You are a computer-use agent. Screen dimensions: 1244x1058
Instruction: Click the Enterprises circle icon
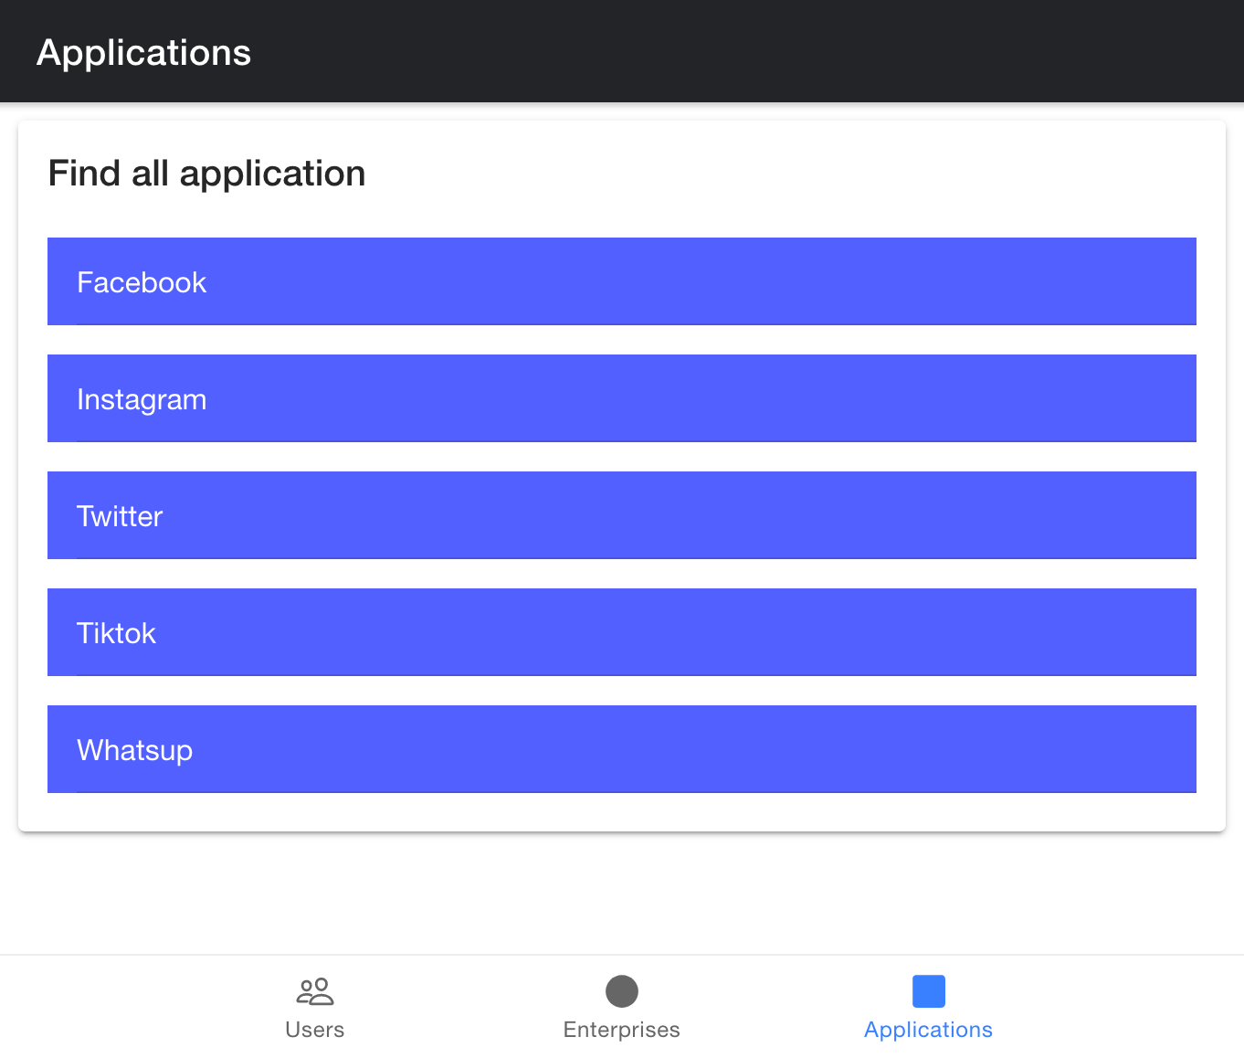[622, 991]
